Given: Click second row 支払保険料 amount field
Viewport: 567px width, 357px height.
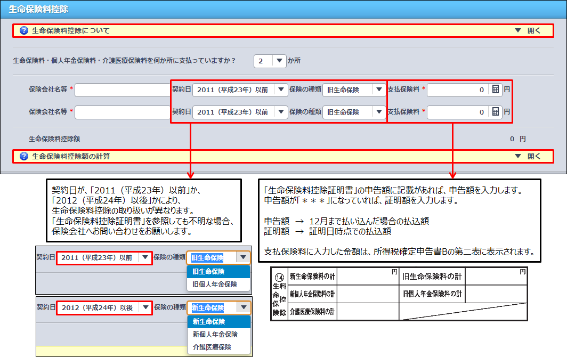Looking at the screenshot, I should [457, 112].
